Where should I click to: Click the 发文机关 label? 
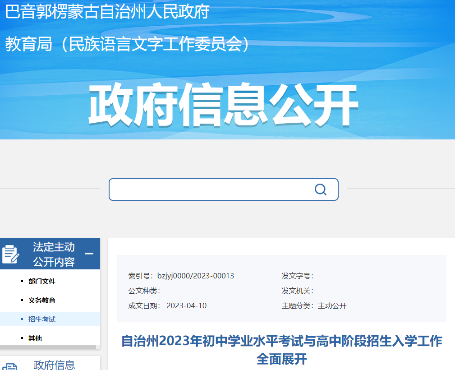click(297, 291)
